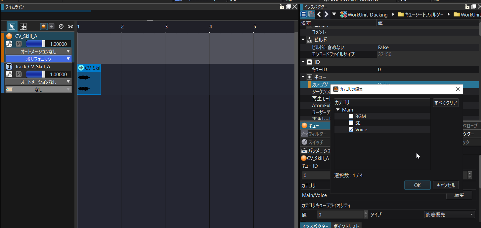Check the BGM category checkbox
The image size is (481, 228).
[x=351, y=116]
